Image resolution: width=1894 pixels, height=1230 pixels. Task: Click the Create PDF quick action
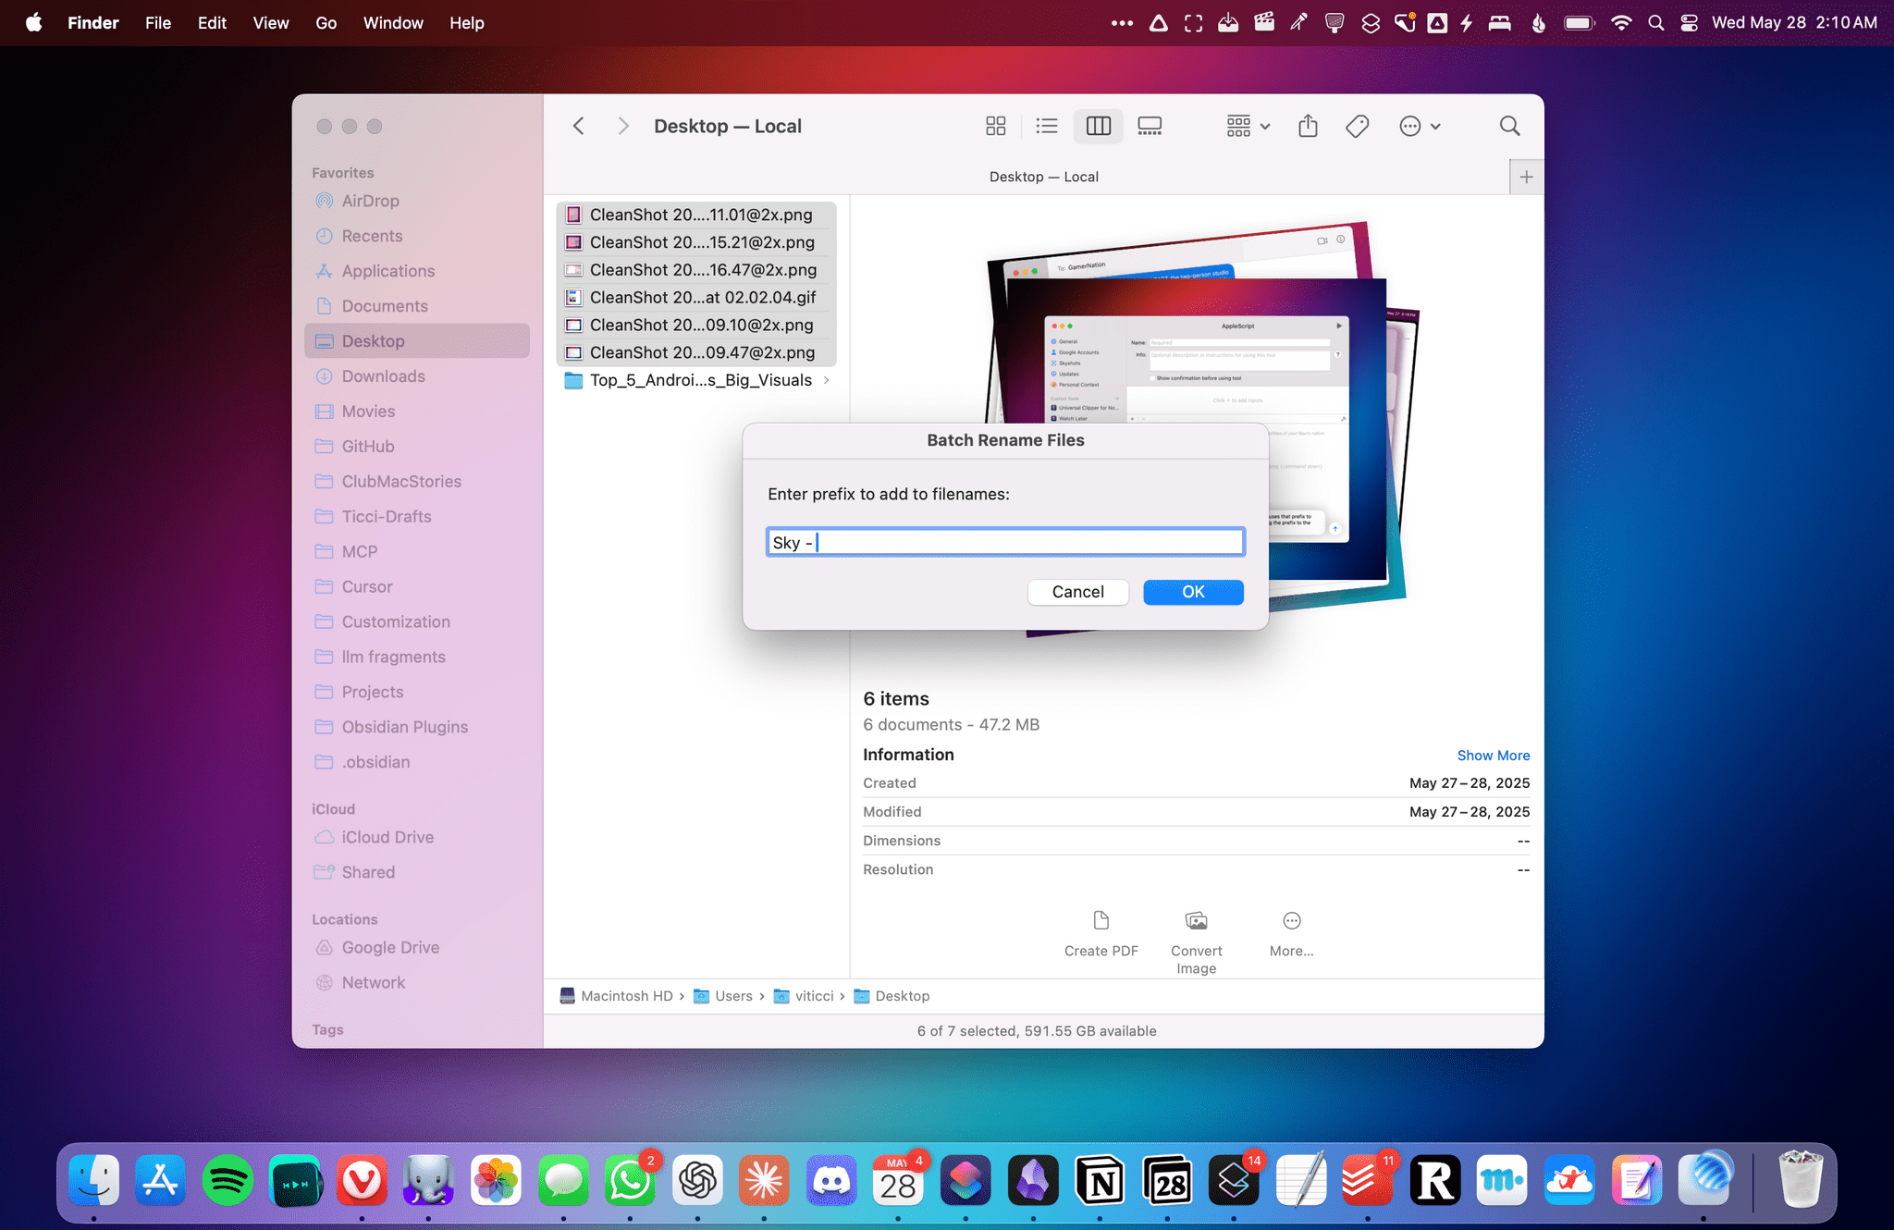tap(1101, 933)
